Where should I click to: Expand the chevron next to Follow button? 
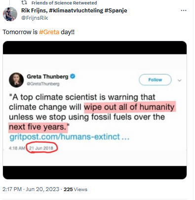(180, 80)
